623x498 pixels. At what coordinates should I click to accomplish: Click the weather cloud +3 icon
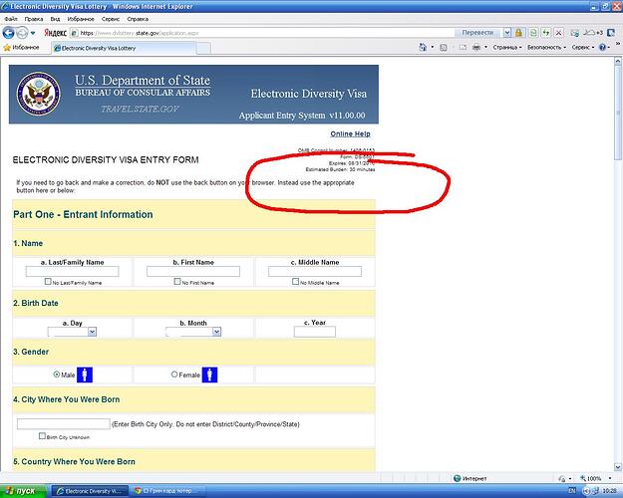(x=593, y=33)
